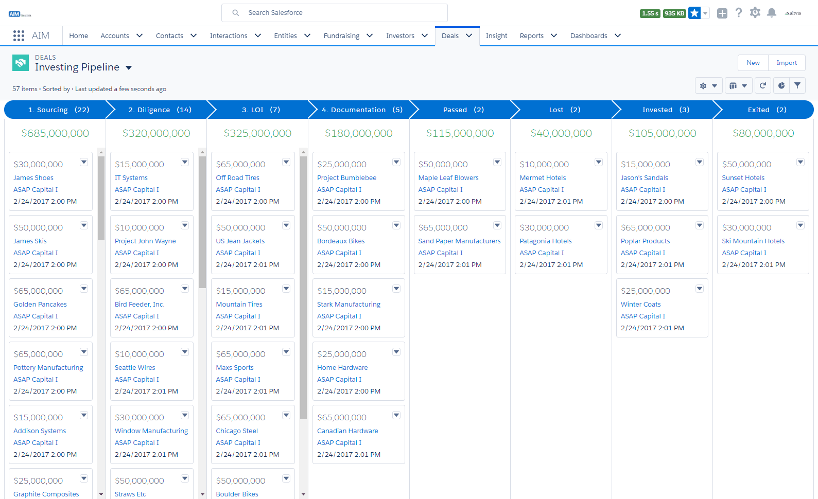This screenshot has height=499, width=818.
Task: Open the James Shoes card action menu
Action: (x=84, y=162)
